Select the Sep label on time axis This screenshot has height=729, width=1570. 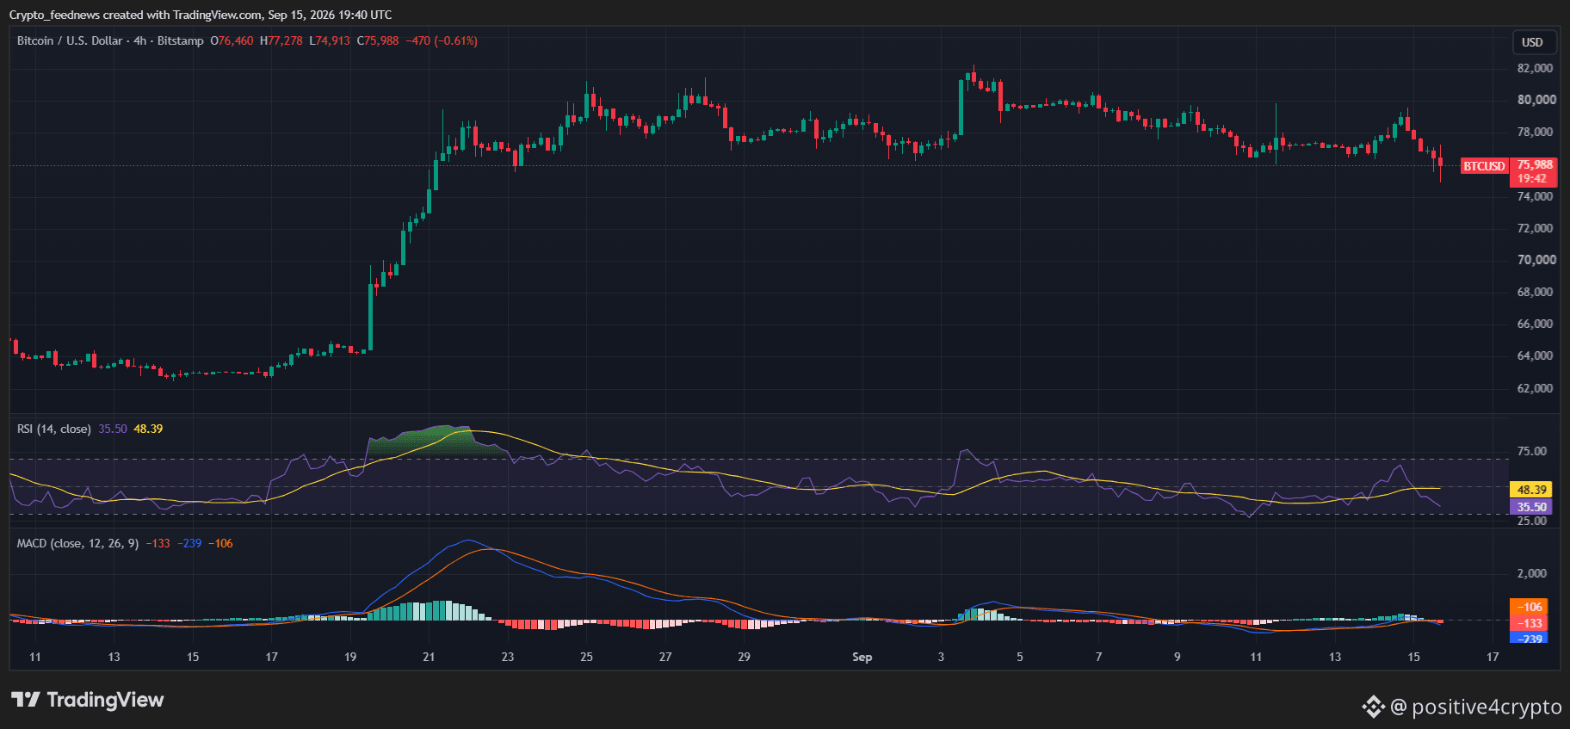click(862, 657)
